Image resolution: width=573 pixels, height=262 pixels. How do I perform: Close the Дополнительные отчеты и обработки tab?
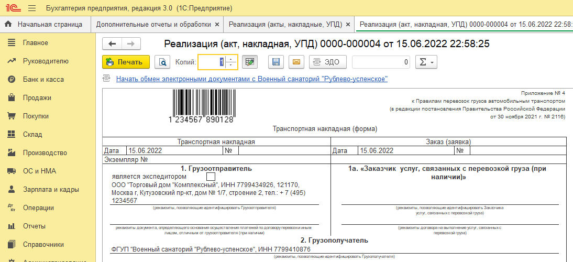pos(217,25)
